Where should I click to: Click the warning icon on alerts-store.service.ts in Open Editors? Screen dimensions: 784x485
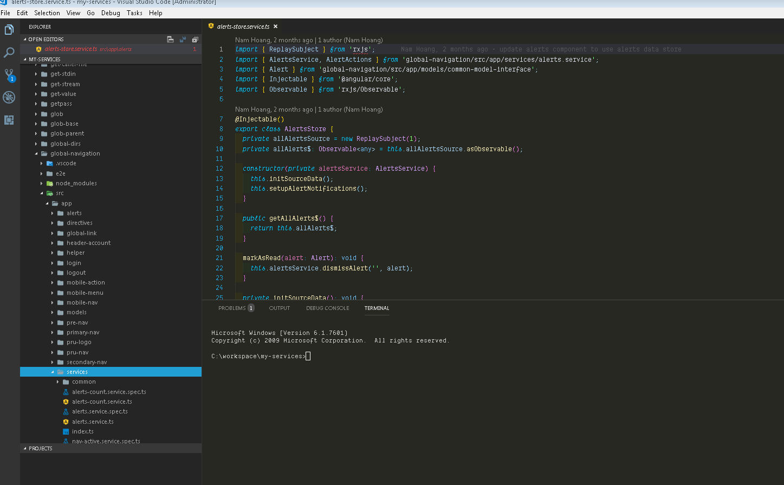pos(38,48)
